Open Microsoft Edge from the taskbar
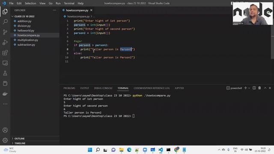Screen dimensions: 274x154 (129, 150)
